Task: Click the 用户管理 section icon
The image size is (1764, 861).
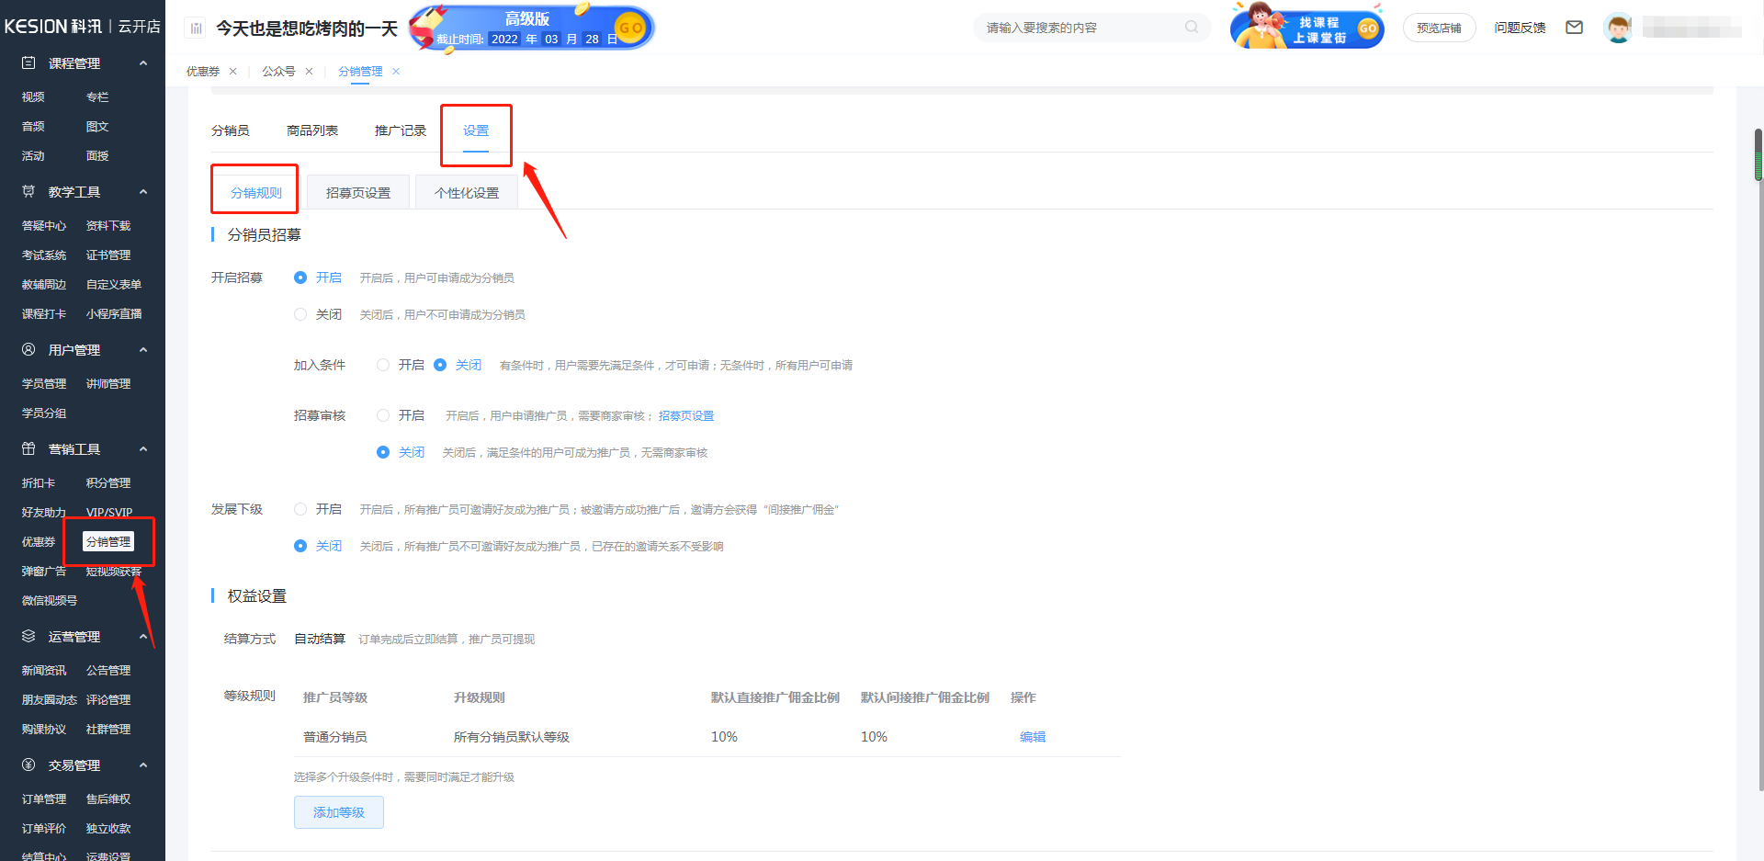Action: tap(28, 350)
